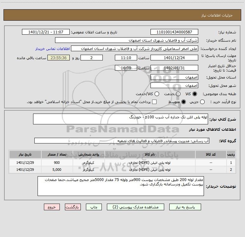Click the تاریخ نیاز column header

coord(25,154)
